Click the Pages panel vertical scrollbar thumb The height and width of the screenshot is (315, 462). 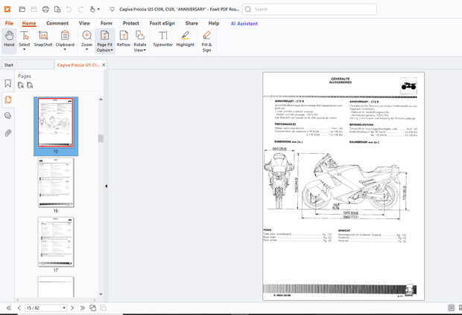pyautogui.click(x=101, y=138)
